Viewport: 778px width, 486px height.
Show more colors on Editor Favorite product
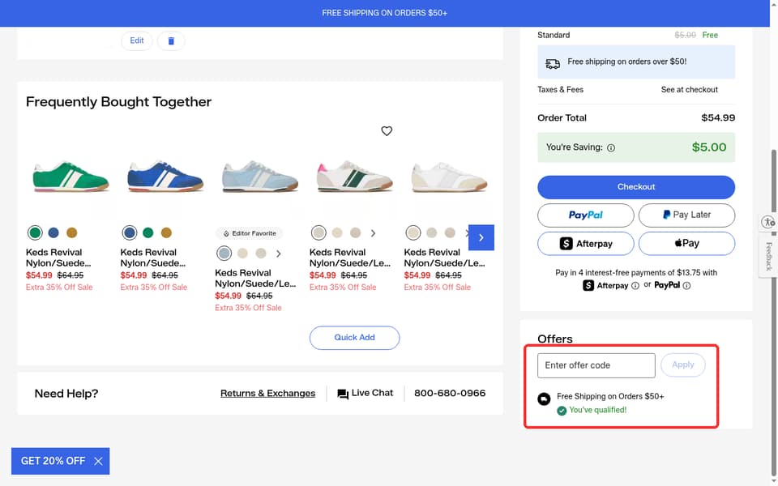click(x=279, y=254)
